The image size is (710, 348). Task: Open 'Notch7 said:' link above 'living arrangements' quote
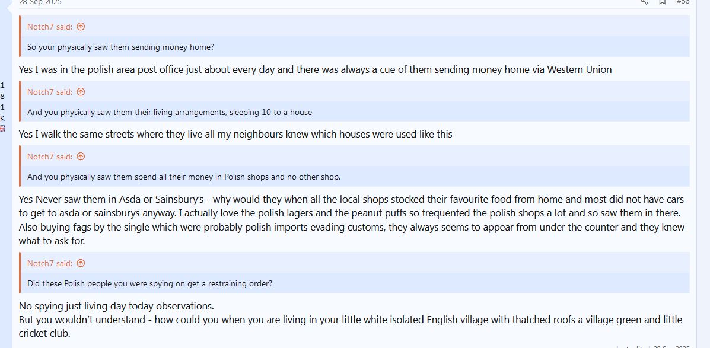click(x=50, y=92)
